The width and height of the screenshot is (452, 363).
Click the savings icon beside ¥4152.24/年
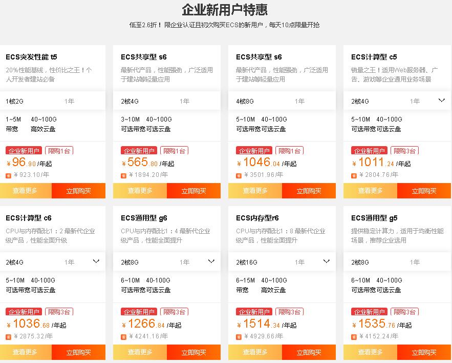click(x=354, y=337)
